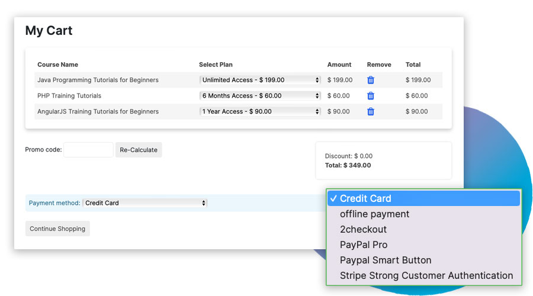
Task: Click the My Cart heading
Action: tap(49, 31)
